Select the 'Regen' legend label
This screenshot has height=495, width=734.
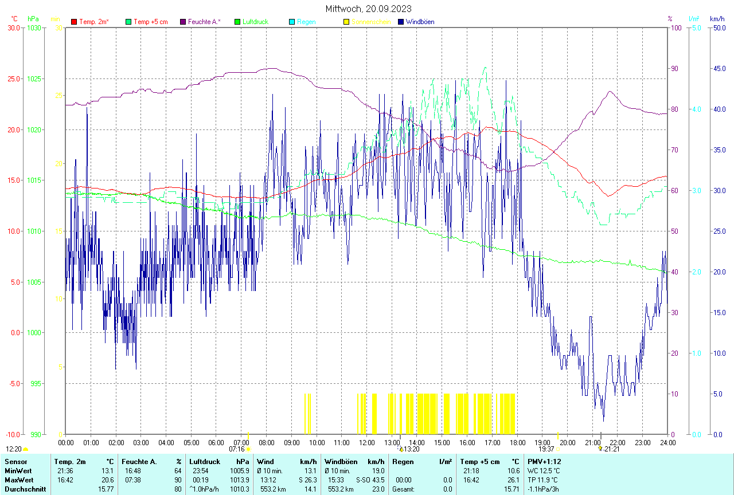click(306, 22)
